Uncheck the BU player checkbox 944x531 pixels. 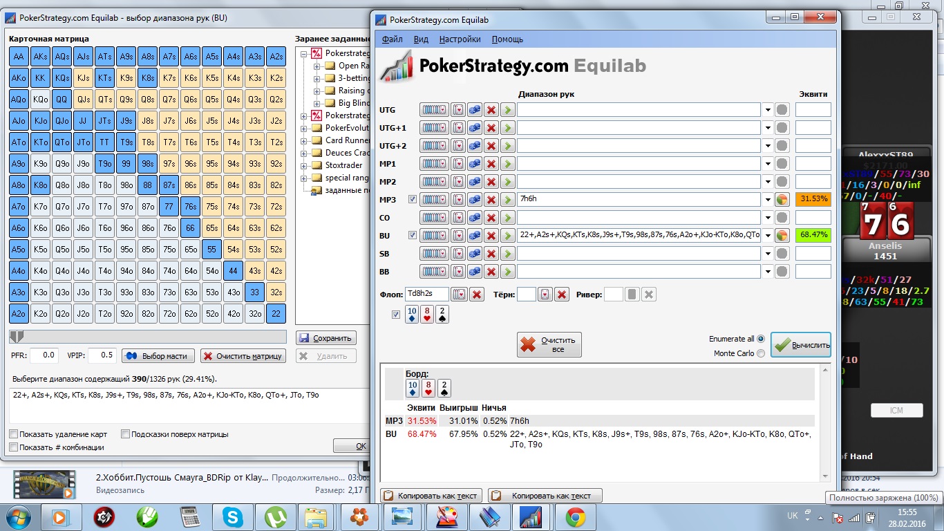point(413,235)
